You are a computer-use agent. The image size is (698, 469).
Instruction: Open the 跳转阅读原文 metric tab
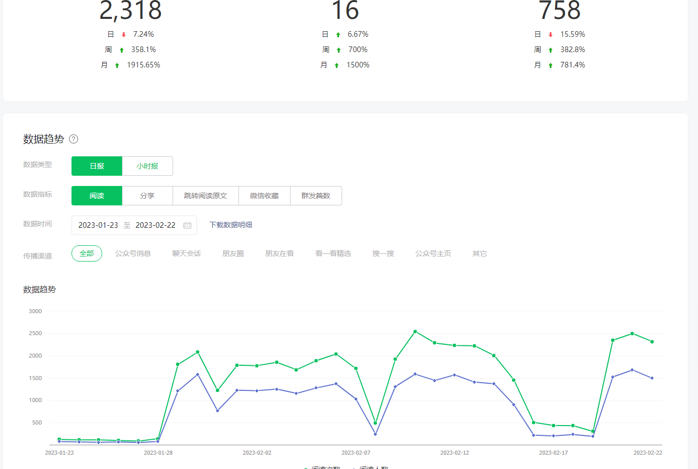tap(205, 196)
